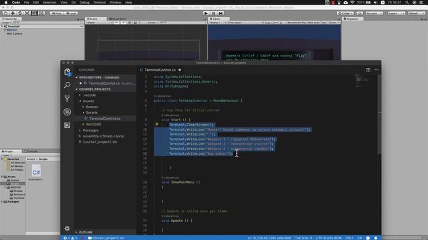The width and height of the screenshot is (428, 240).
Task: Click the lightbulb quick-fix icon on line 9
Action: tap(156, 125)
